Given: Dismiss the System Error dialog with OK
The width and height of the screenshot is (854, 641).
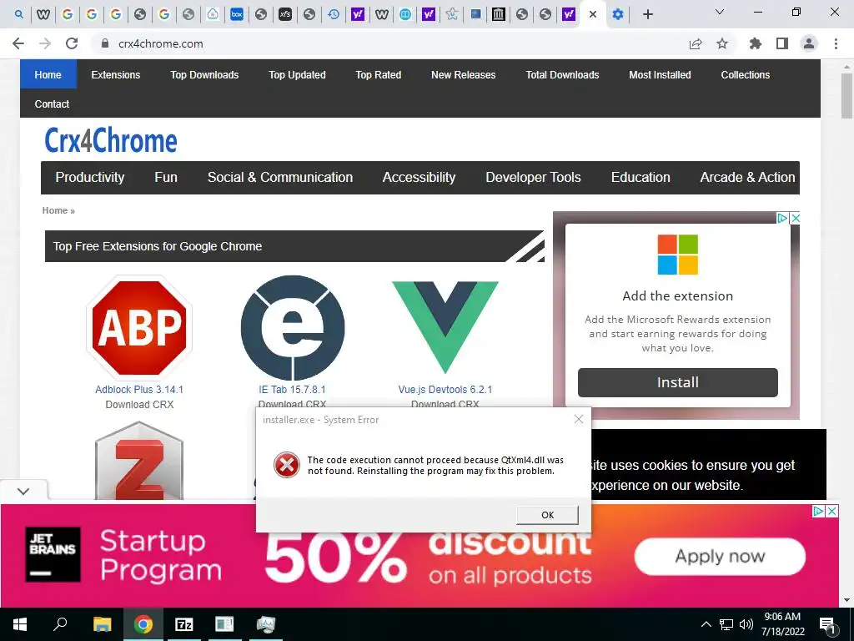Looking at the screenshot, I should tap(547, 514).
